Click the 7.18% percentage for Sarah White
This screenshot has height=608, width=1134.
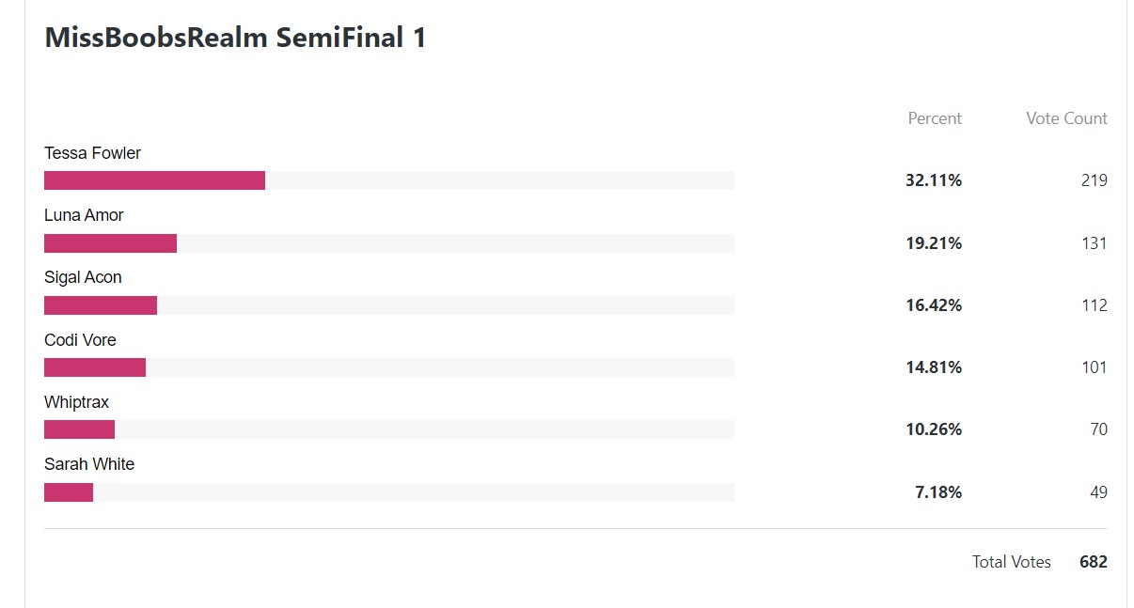(x=938, y=492)
